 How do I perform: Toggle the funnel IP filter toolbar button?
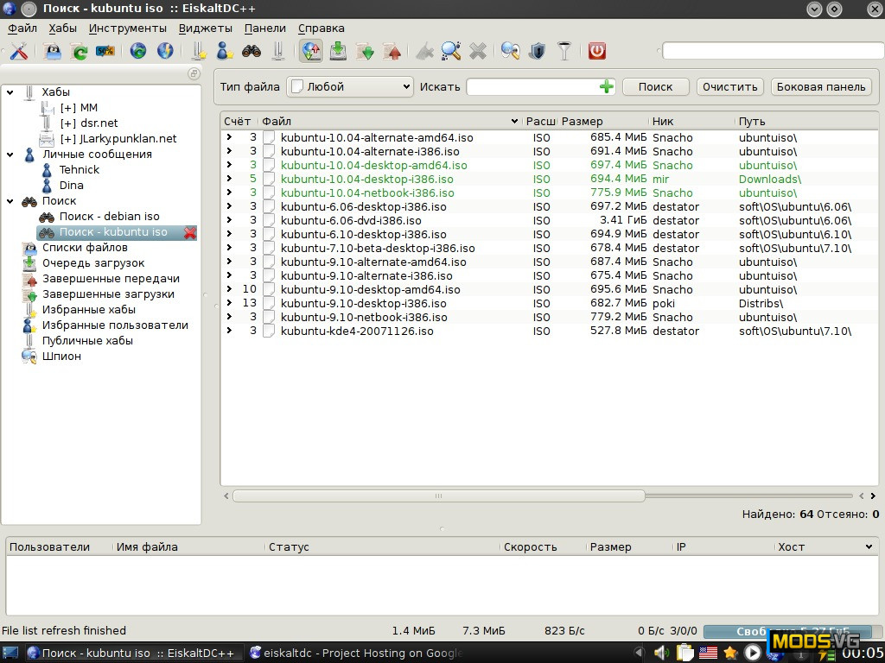point(564,52)
